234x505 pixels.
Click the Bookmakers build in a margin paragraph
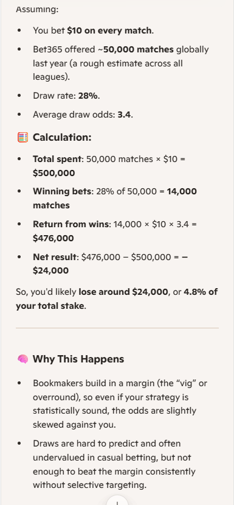click(120, 404)
